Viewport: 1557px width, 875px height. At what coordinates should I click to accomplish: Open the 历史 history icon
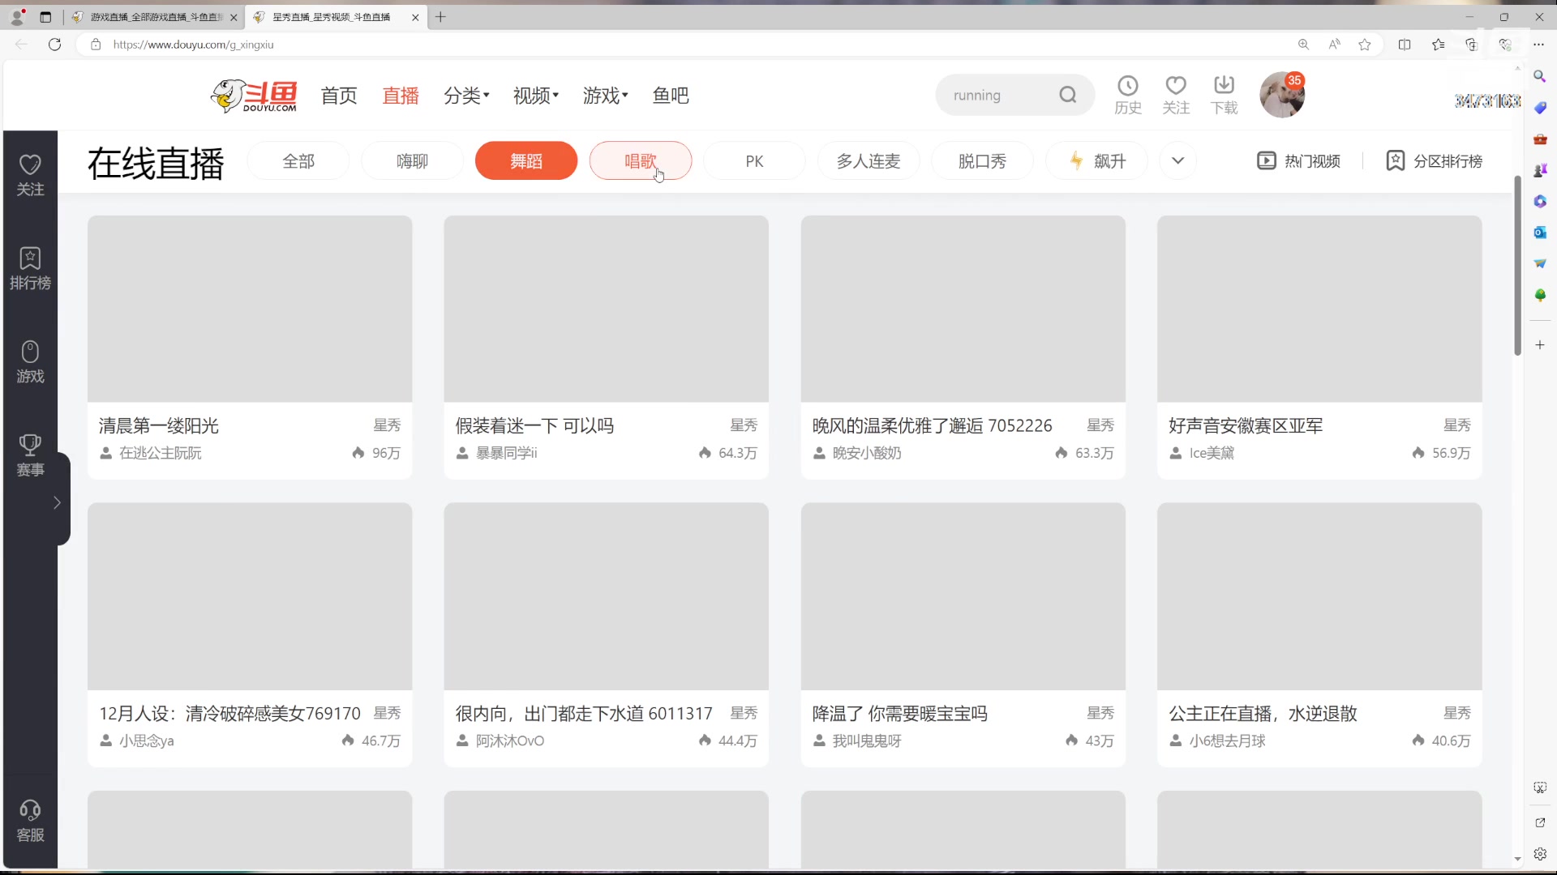coord(1128,95)
